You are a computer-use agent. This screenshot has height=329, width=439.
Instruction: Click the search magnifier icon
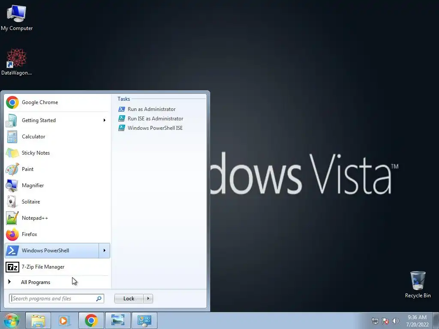click(x=99, y=299)
